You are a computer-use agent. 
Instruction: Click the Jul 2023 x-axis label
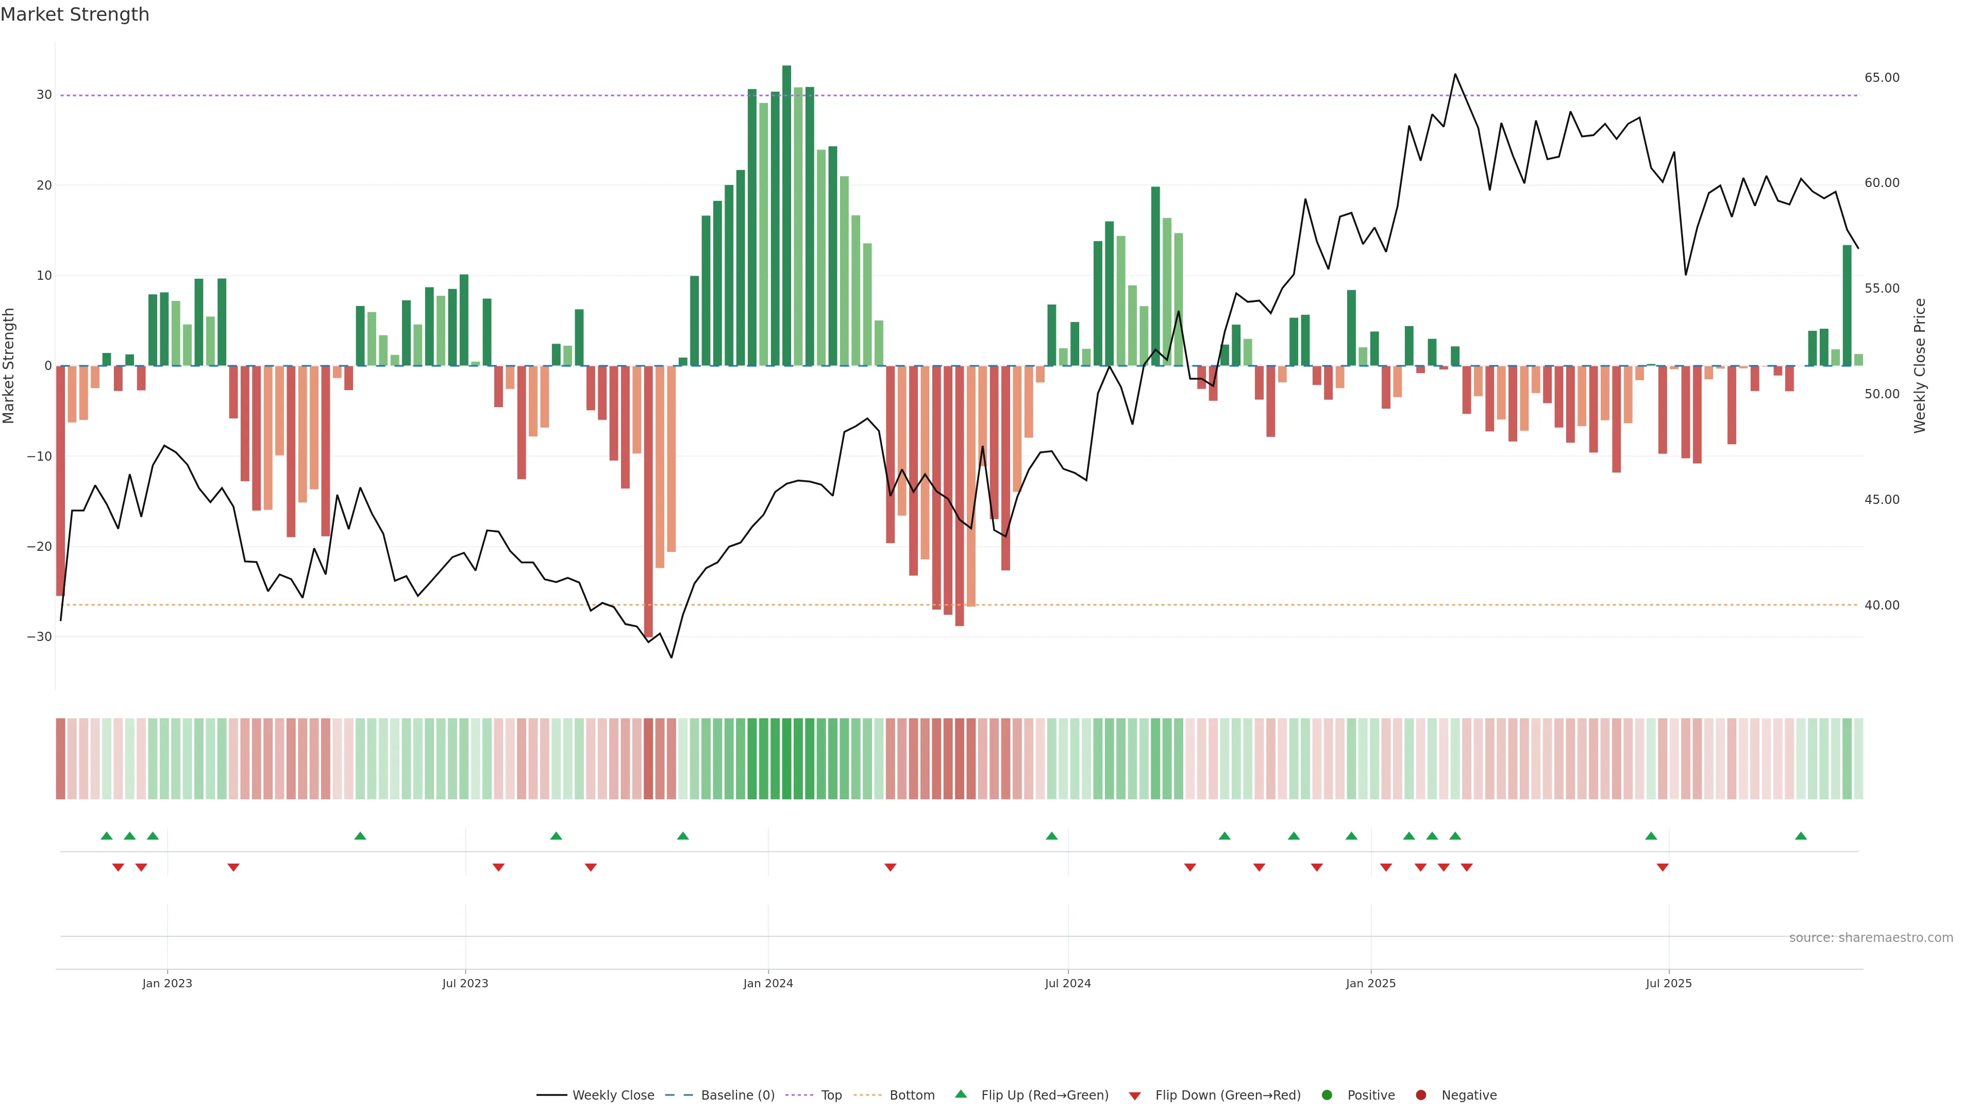465,983
